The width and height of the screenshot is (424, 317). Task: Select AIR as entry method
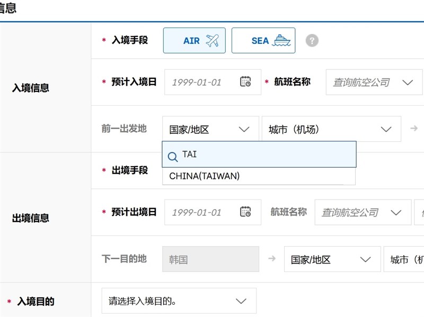(x=194, y=41)
